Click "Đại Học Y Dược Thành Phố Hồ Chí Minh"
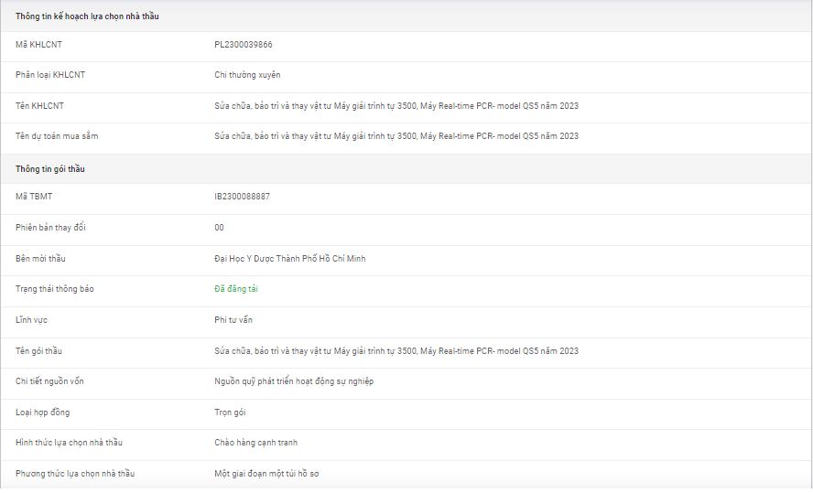Screen dimensions: 813x493 tap(289, 259)
